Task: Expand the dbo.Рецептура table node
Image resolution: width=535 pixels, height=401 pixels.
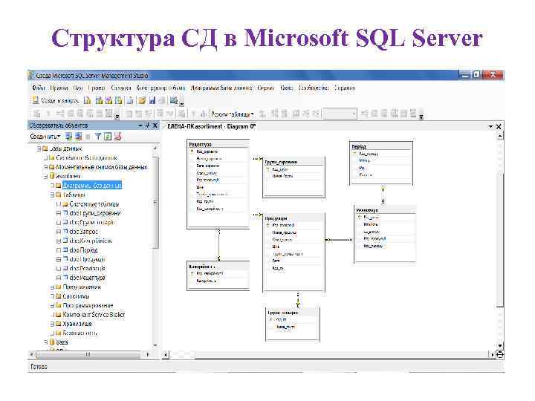Action: (x=59, y=278)
